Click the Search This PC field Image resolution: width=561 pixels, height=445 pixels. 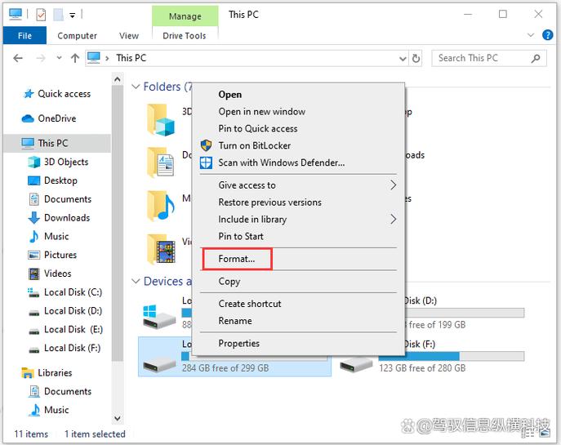(x=489, y=58)
